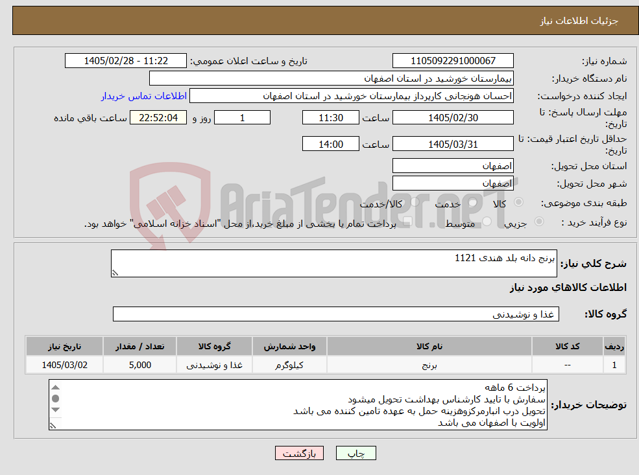Click the note line اولویت با اصفهان می باشد

click(x=492, y=423)
